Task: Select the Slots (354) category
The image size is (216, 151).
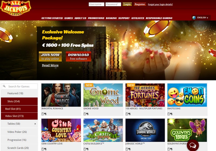Action: [x=19, y=101]
